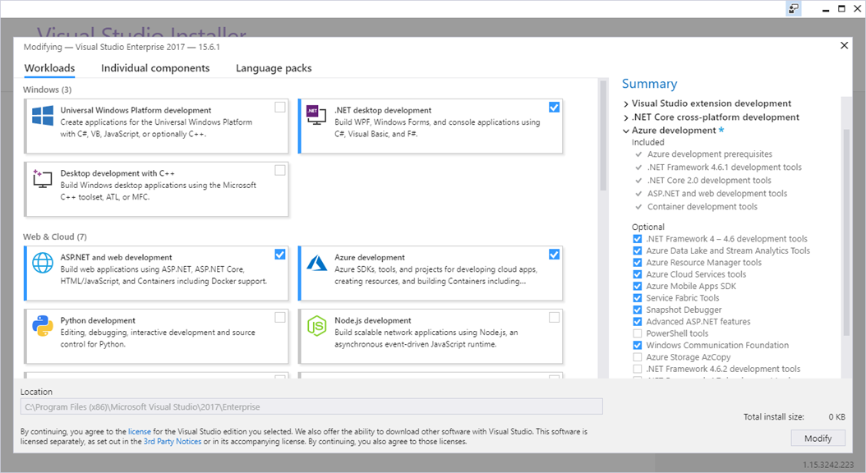The width and height of the screenshot is (866, 473).
Task: Uncheck .NET desktop development workload
Action: point(554,107)
